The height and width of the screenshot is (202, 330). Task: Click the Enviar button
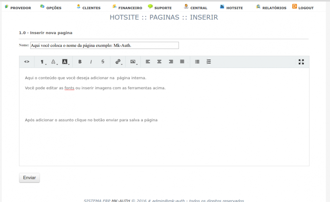tap(29, 178)
